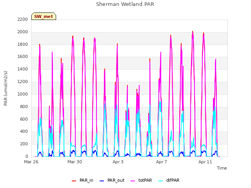Click the 0 y-axis tick label
This screenshot has width=251, height=188.
(x=27, y=156)
